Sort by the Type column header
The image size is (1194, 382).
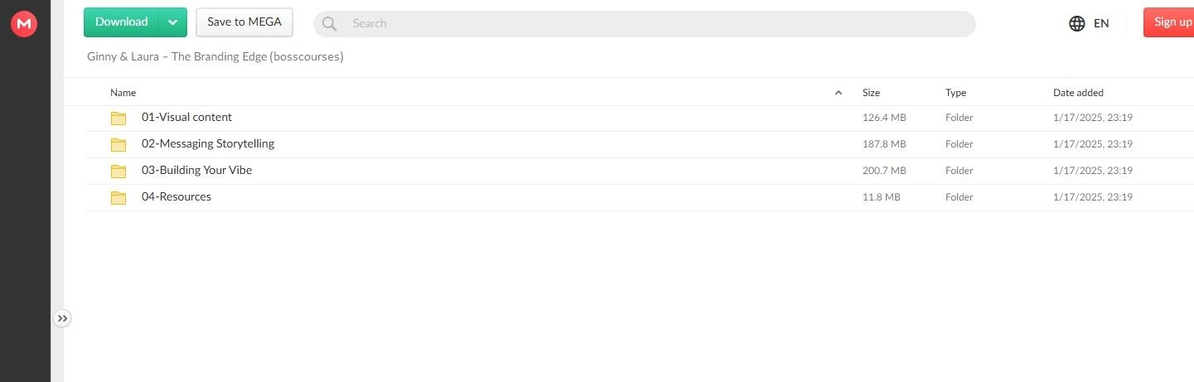955,93
